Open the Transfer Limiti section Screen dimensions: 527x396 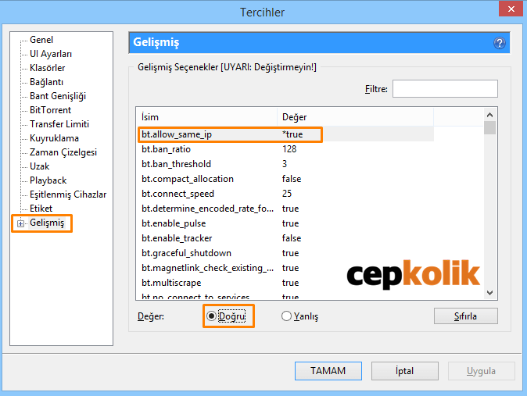pos(59,124)
